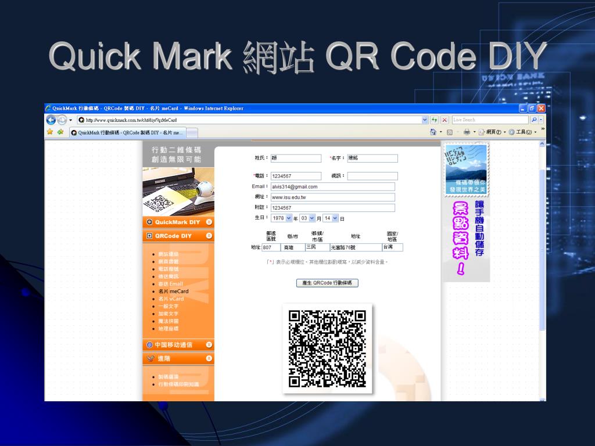Open the recent pages dropdown beside Forward

tap(70, 120)
